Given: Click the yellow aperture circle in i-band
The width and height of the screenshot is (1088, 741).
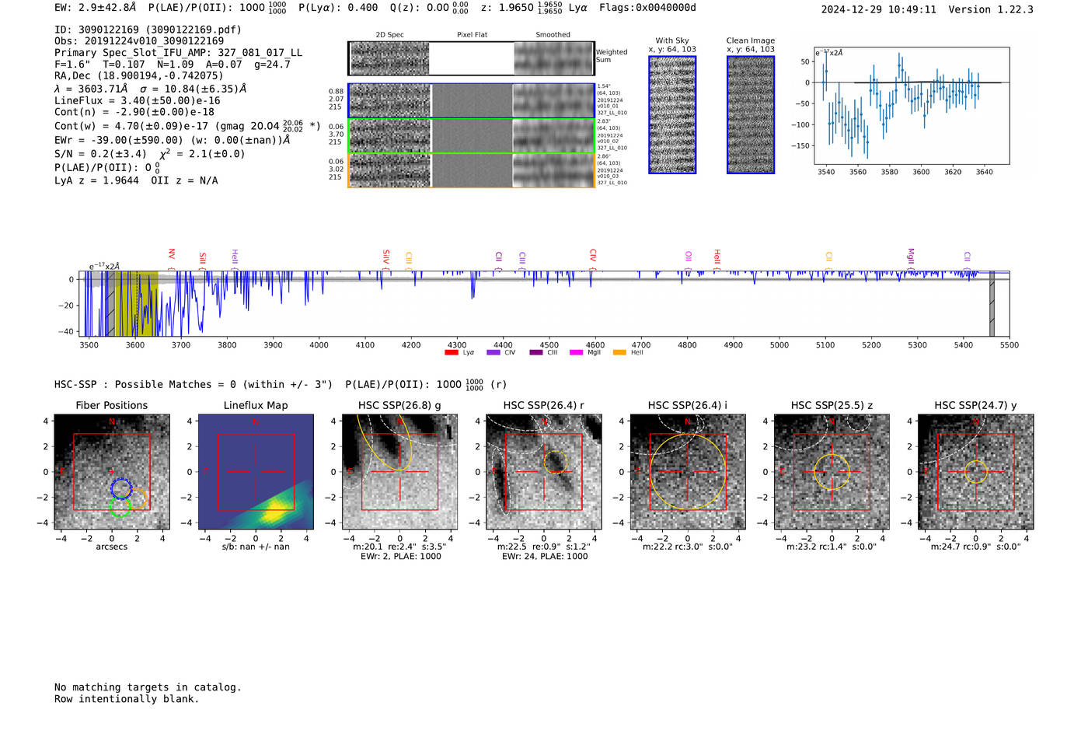Looking at the screenshot, I should pos(688,472).
